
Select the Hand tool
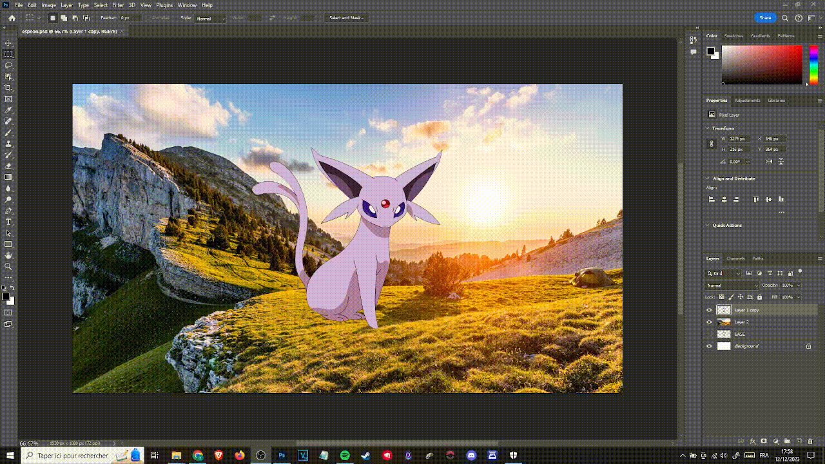pyautogui.click(x=8, y=255)
